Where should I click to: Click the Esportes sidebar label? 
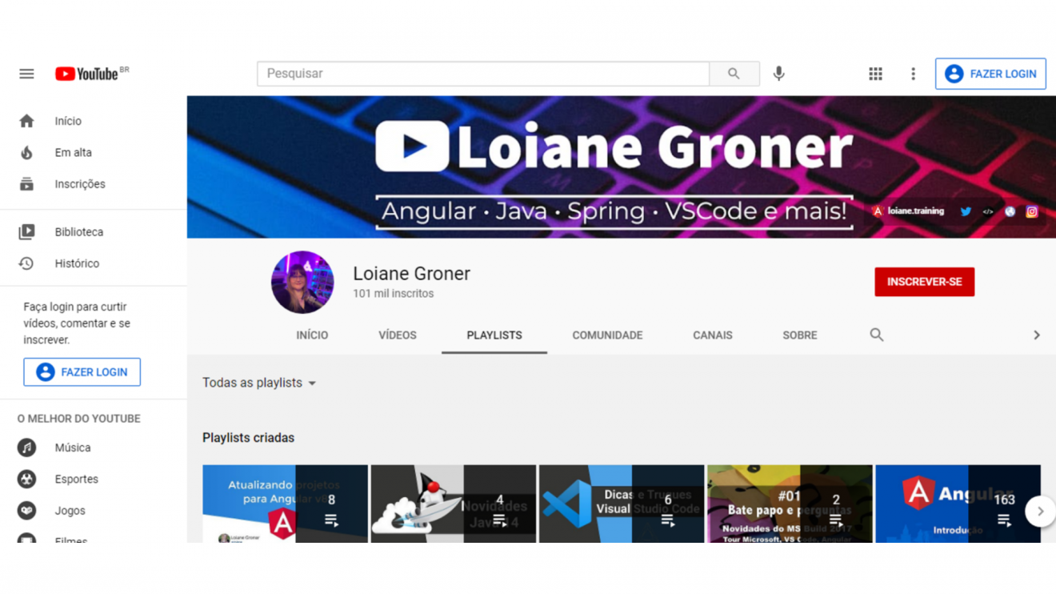coord(77,479)
